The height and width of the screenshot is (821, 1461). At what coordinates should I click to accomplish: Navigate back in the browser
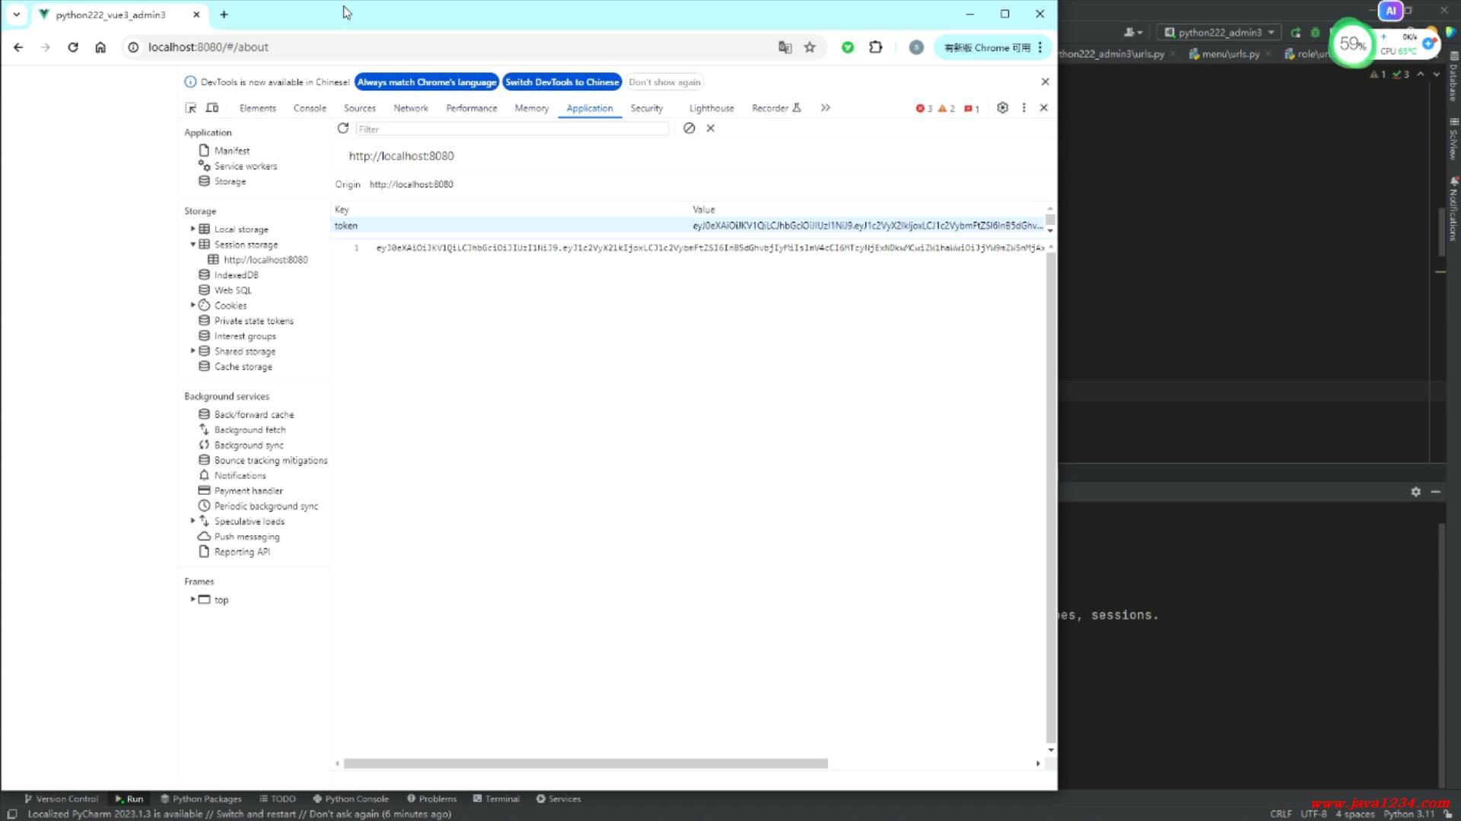(x=18, y=47)
